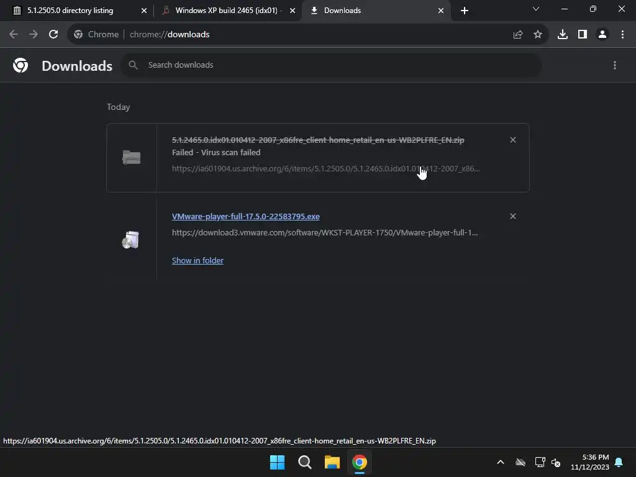Close the Windows XP build 2465 tab
The height and width of the screenshot is (477, 636).
click(293, 11)
